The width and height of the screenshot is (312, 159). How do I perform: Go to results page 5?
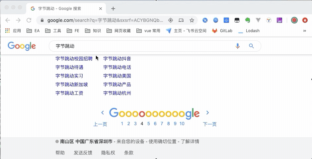[x=148, y=124]
